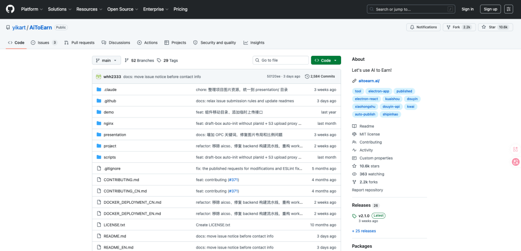This screenshot has height=251, width=521.
Task: Open the main branch selector dropdown
Action: (106, 60)
